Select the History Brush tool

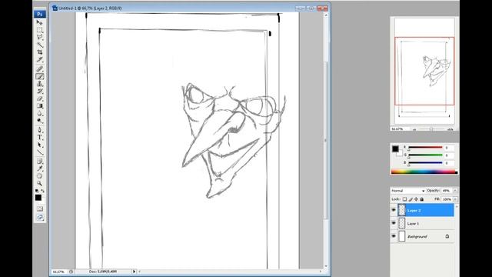click(x=39, y=92)
